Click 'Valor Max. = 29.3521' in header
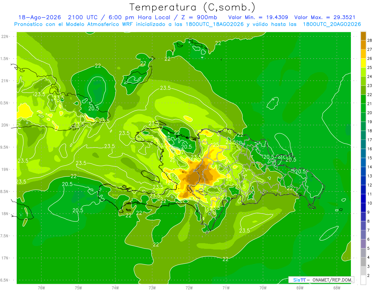Image resolution: width=378 pixels, height=292 pixels. (325, 17)
